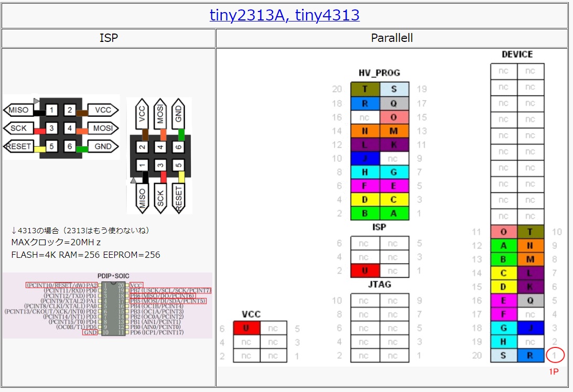
Task: Click the red-boxed GND pin label on the PDIP pinout
Action: (x=90, y=332)
